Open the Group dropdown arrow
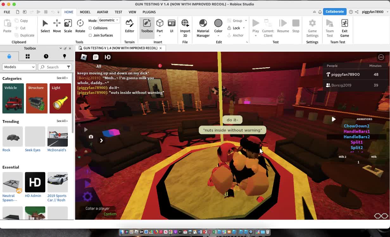Image resolution: width=390 pixels, height=237 pixels. pos(246,21)
